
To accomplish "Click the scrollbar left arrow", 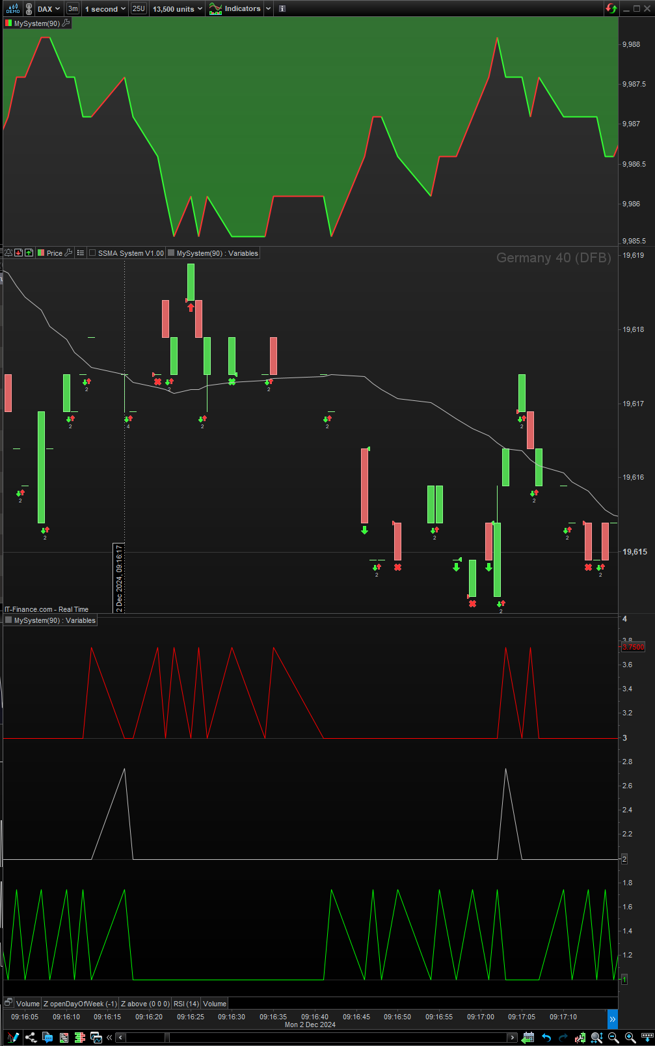I will pos(121,1038).
